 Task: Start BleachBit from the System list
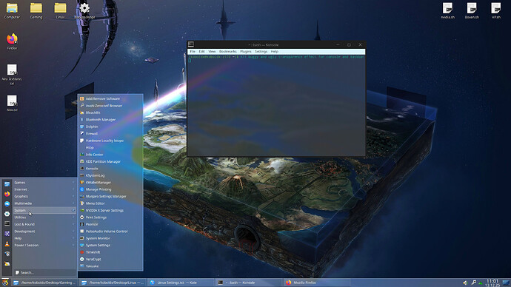coord(110,112)
